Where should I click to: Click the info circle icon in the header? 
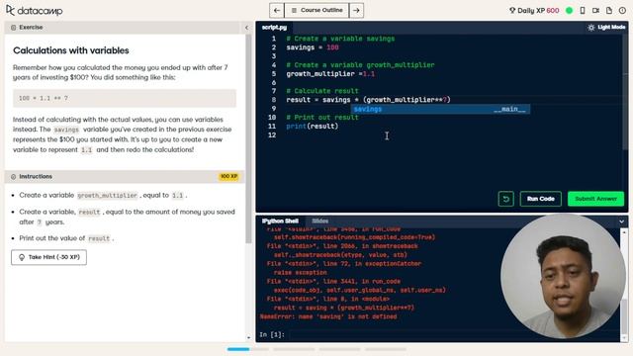point(622,11)
